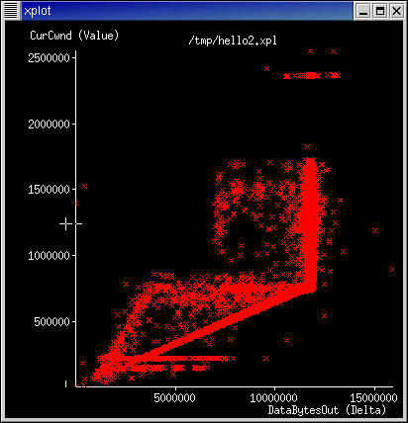Click the 2500000 y-axis tick label
408x423 pixels.
(49, 58)
